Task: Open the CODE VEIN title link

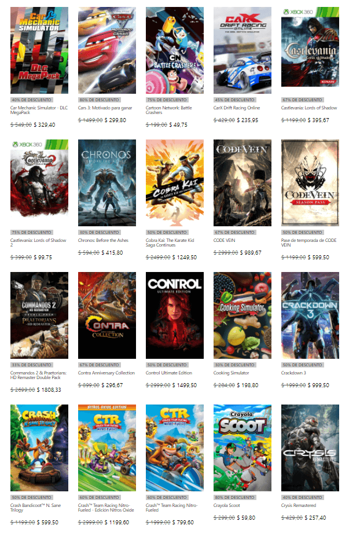Action: (x=225, y=240)
